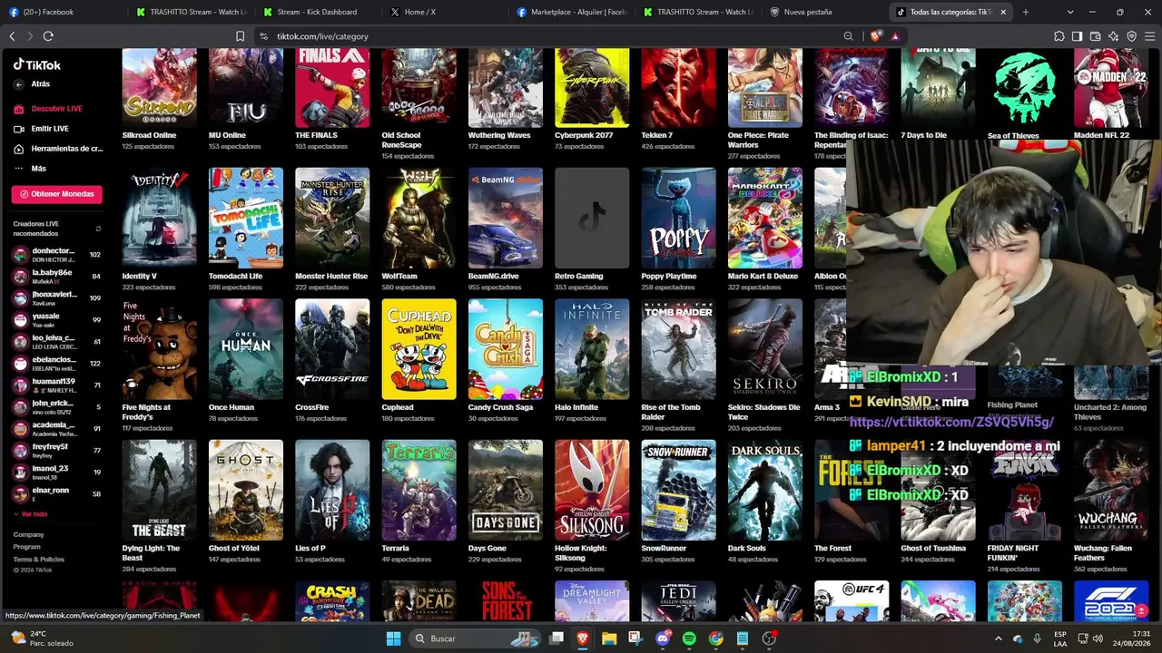The image size is (1162, 653).
Task: Open the Poppy Playtime category link
Action: click(x=669, y=276)
